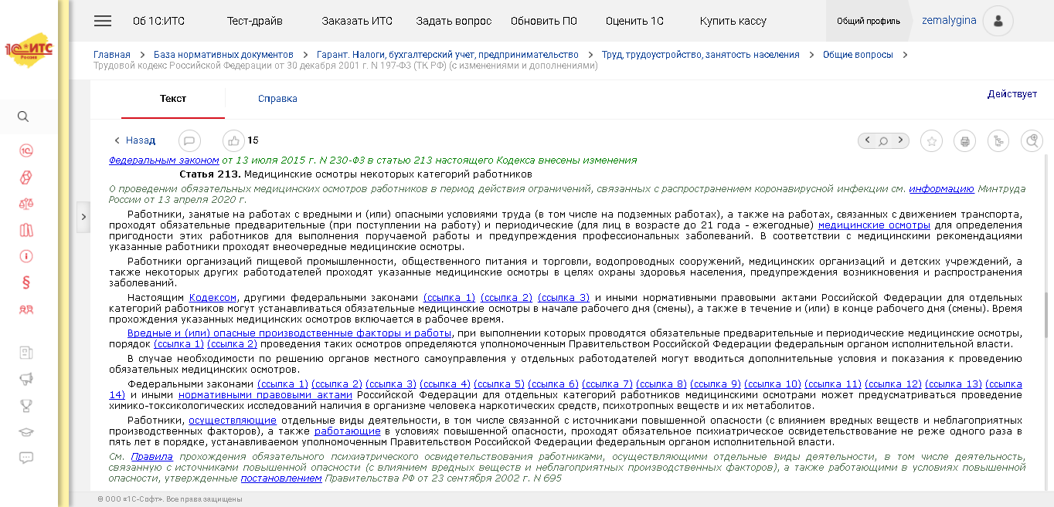Click the user profile avatar icon
1054x507 pixels.
click(998, 22)
